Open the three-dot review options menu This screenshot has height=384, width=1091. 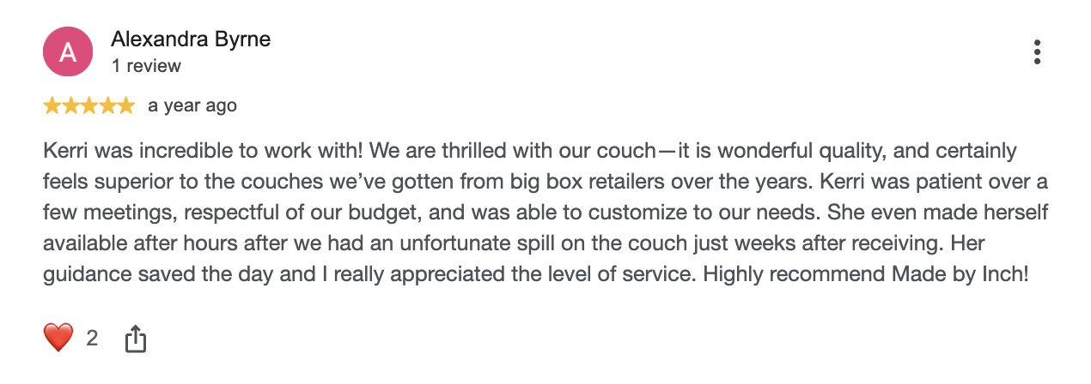1037,51
